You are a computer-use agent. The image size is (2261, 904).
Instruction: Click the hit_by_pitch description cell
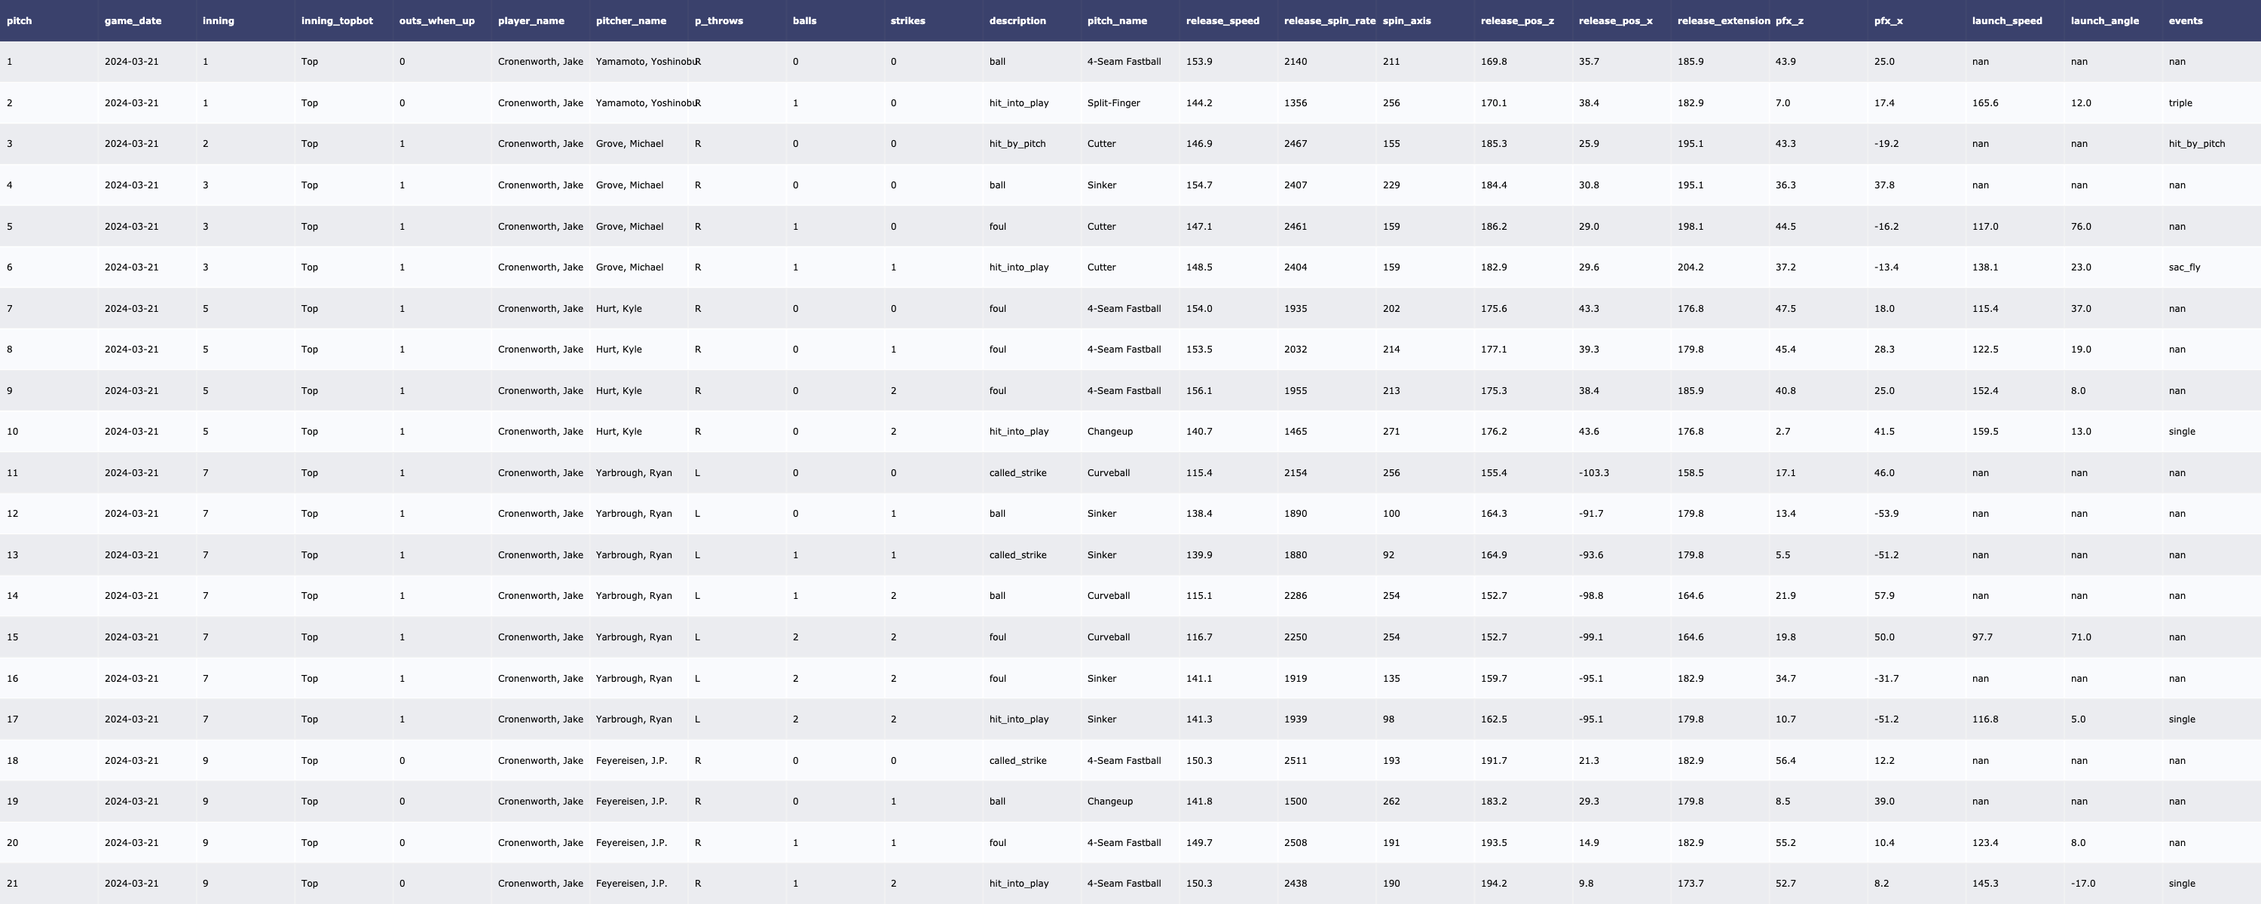point(1017,144)
